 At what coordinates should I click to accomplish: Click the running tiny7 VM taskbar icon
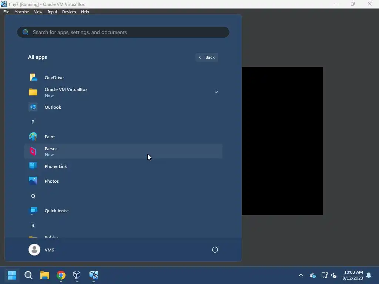93,275
